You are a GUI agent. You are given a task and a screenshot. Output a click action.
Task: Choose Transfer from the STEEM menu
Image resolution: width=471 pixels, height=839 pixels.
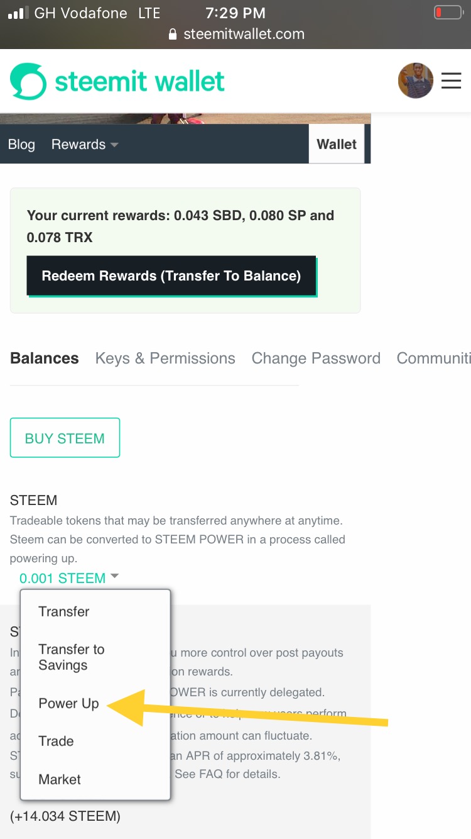[64, 611]
